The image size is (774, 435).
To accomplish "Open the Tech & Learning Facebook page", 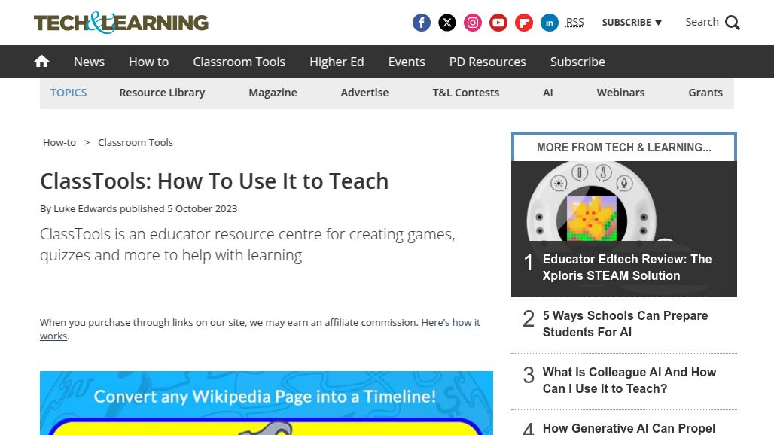I will [421, 23].
